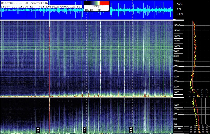Click the 50 % amplitude axis label
The image size is (210, 134).
point(179,4)
